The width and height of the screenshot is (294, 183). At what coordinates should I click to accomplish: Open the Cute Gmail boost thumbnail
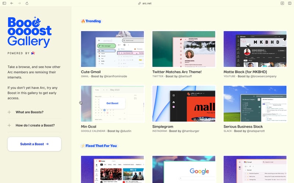pyautogui.click(x=112, y=49)
